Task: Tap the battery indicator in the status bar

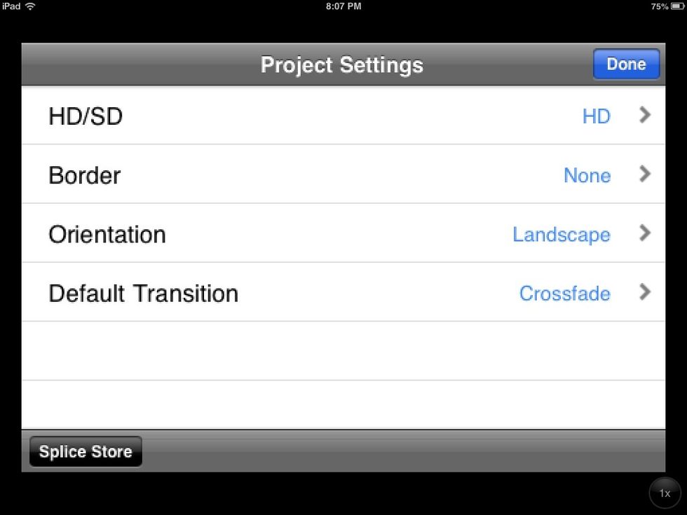Action: (675, 6)
